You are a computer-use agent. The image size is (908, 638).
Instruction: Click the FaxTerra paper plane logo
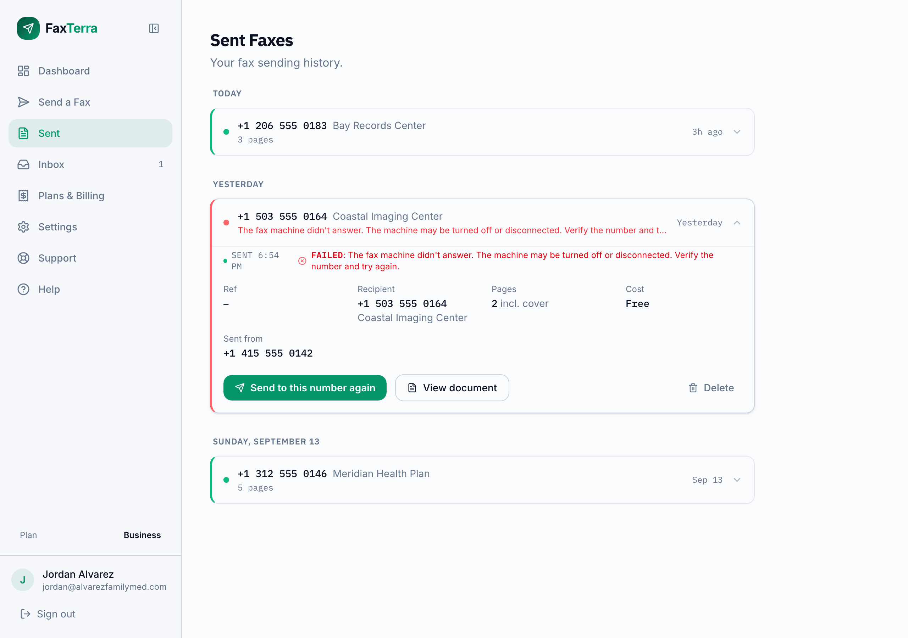pos(28,28)
